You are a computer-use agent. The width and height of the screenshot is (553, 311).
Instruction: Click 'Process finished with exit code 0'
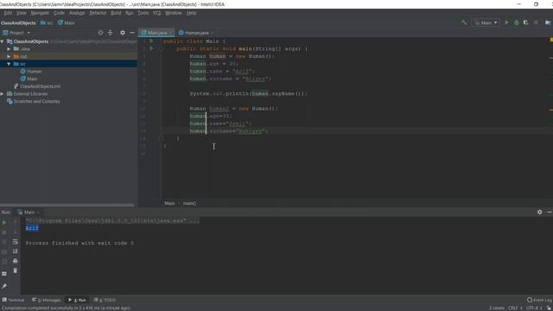tap(79, 243)
